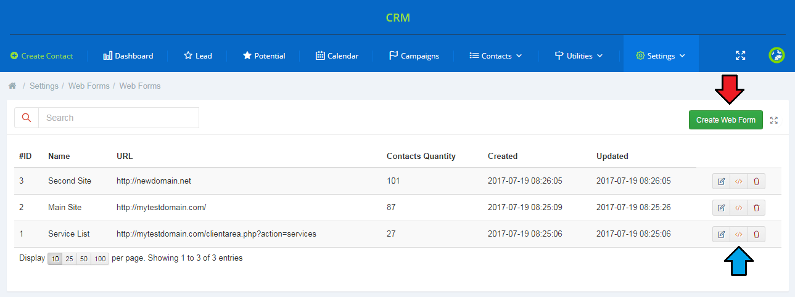
Task: Expand the Contacts dropdown menu
Action: tap(496, 55)
